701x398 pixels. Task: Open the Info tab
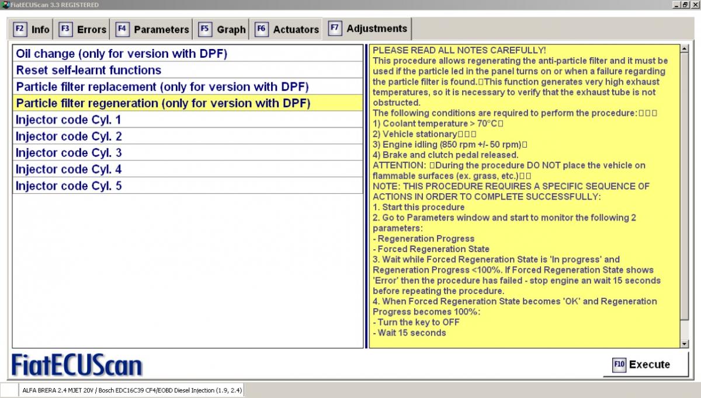click(32, 29)
